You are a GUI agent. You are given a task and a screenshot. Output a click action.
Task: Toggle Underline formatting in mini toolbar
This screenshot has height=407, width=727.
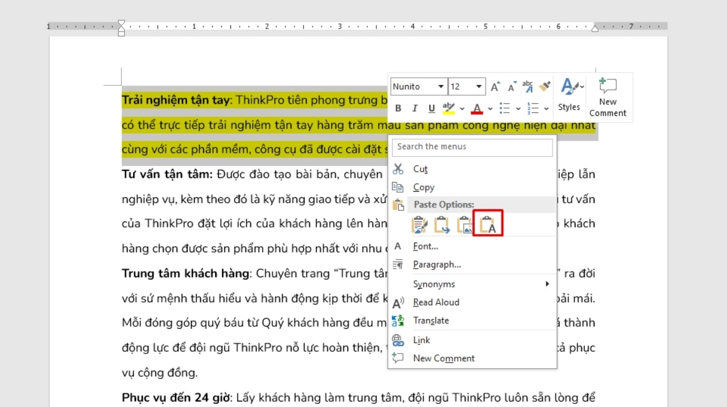pos(431,108)
